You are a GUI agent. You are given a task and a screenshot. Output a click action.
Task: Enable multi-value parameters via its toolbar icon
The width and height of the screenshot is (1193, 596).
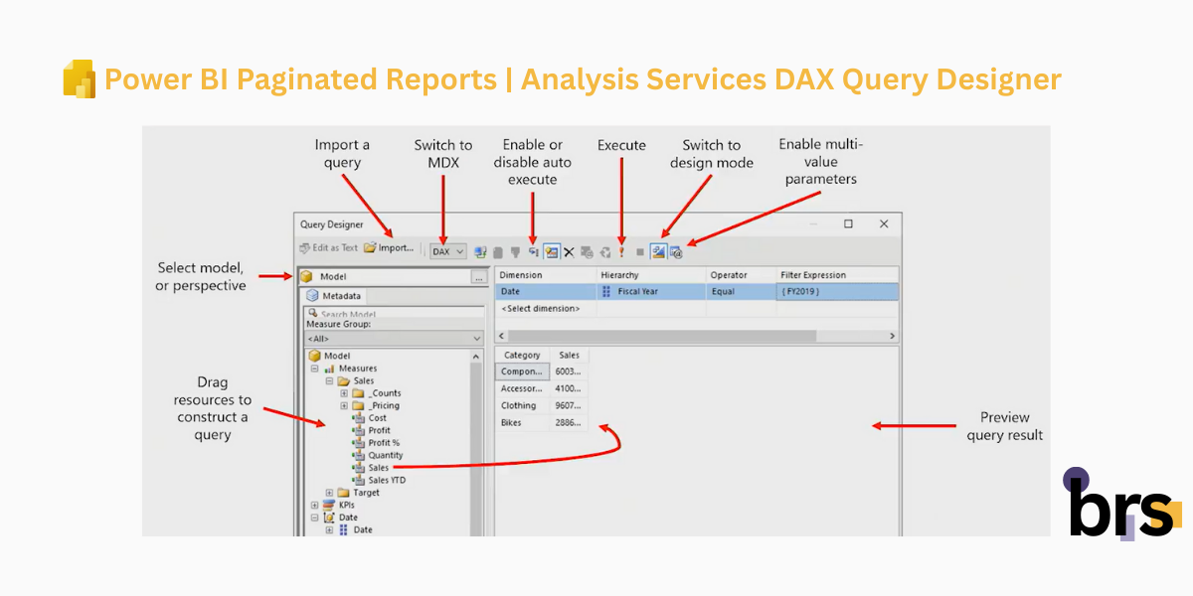click(x=674, y=251)
